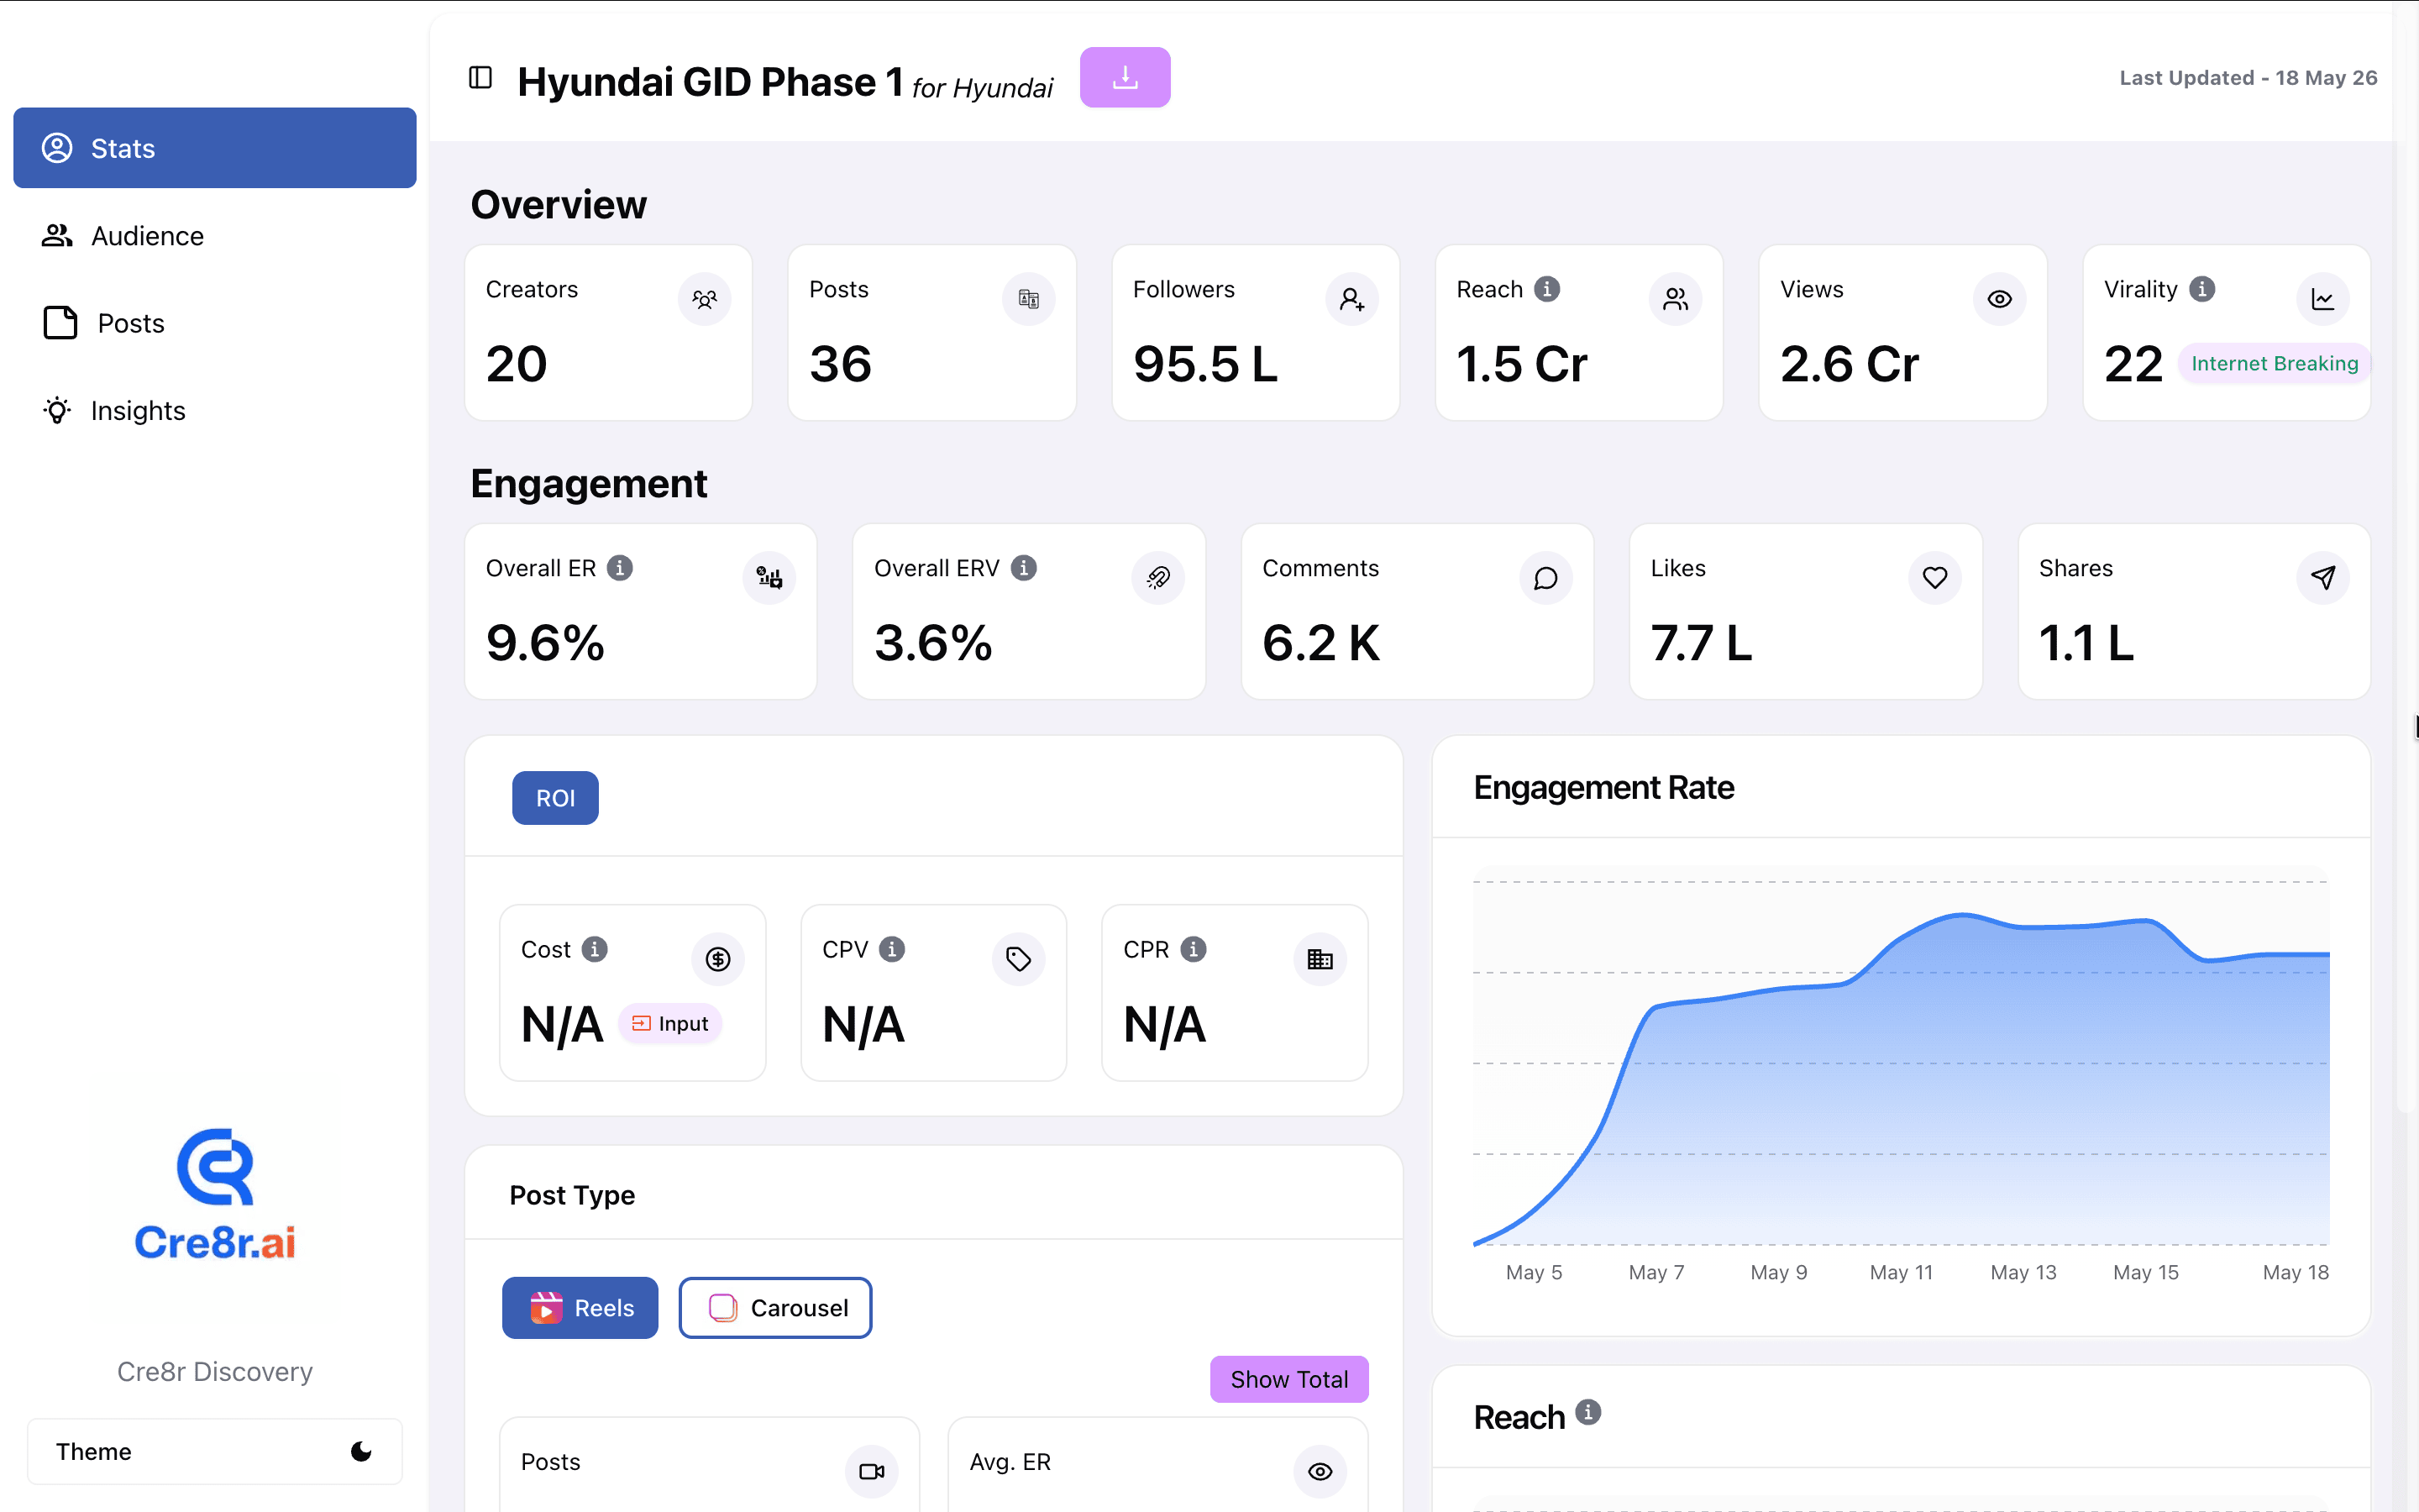Image resolution: width=2419 pixels, height=1512 pixels.
Task: Click the Reach info icon in Overview
Action: (x=1546, y=289)
